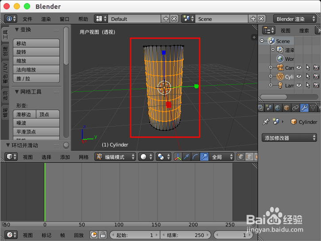Open the scene browser icon

coord(188,19)
